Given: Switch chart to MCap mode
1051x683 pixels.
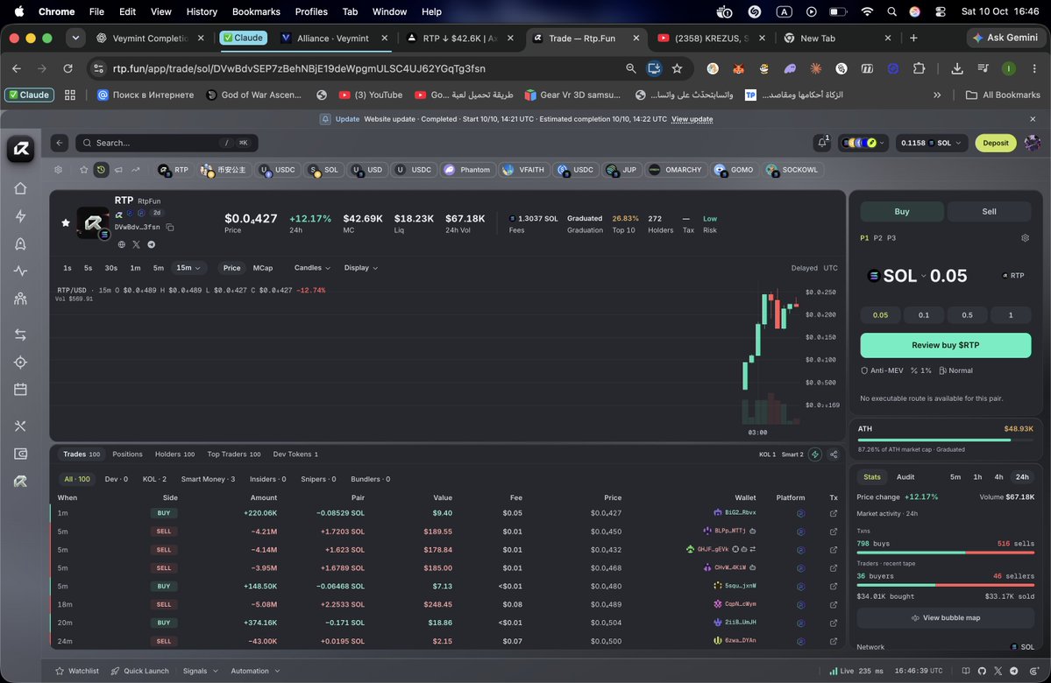Looking at the screenshot, I should (263, 268).
